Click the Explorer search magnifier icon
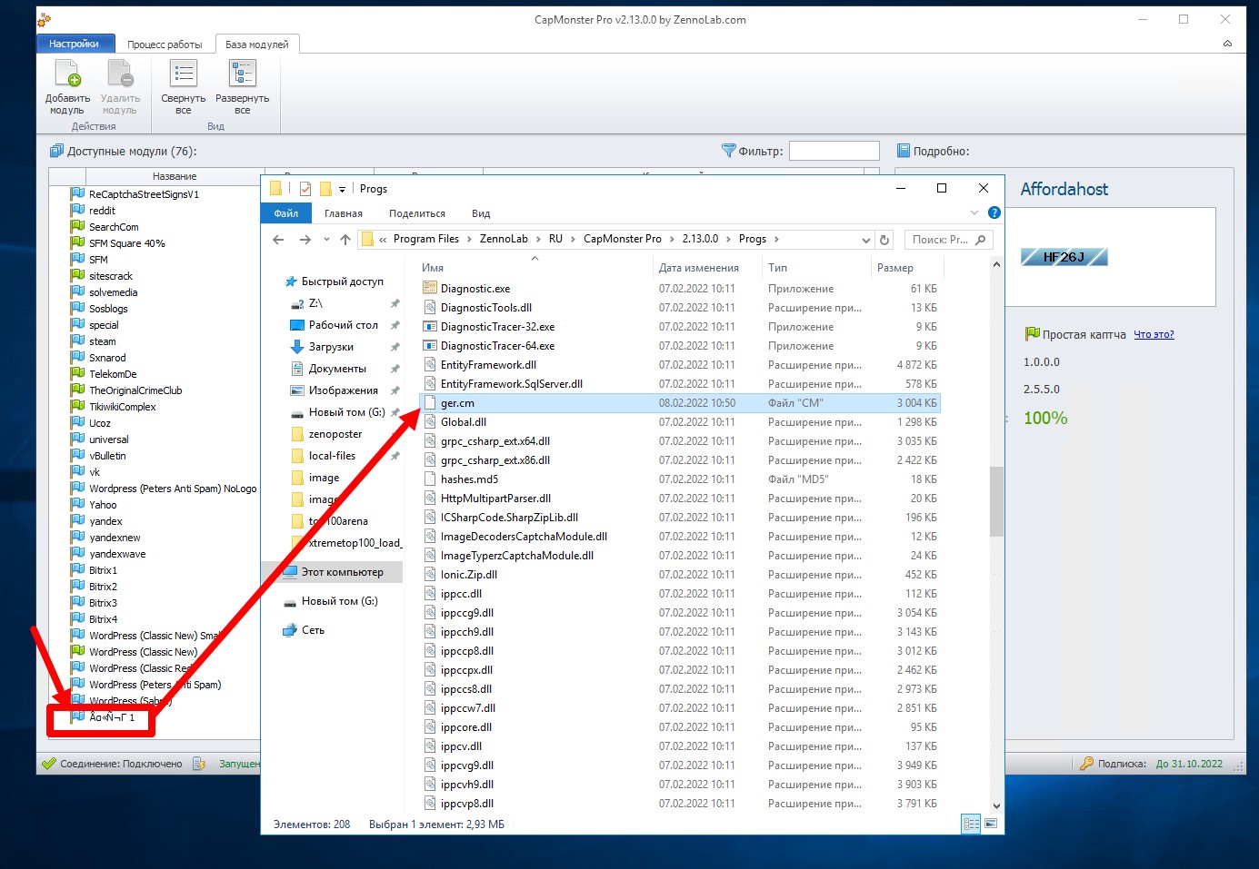This screenshot has width=1259, height=869. coord(980,240)
